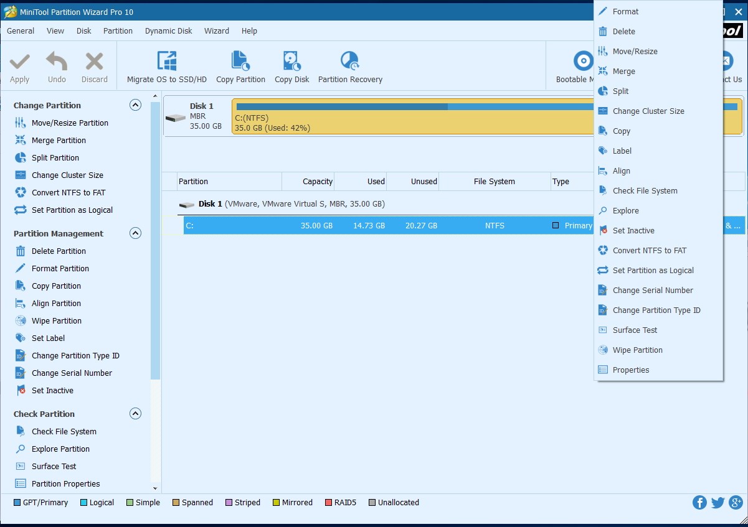Select the C: partition row in list
The height and width of the screenshot is (527, 748).
[x=374, y=226]
